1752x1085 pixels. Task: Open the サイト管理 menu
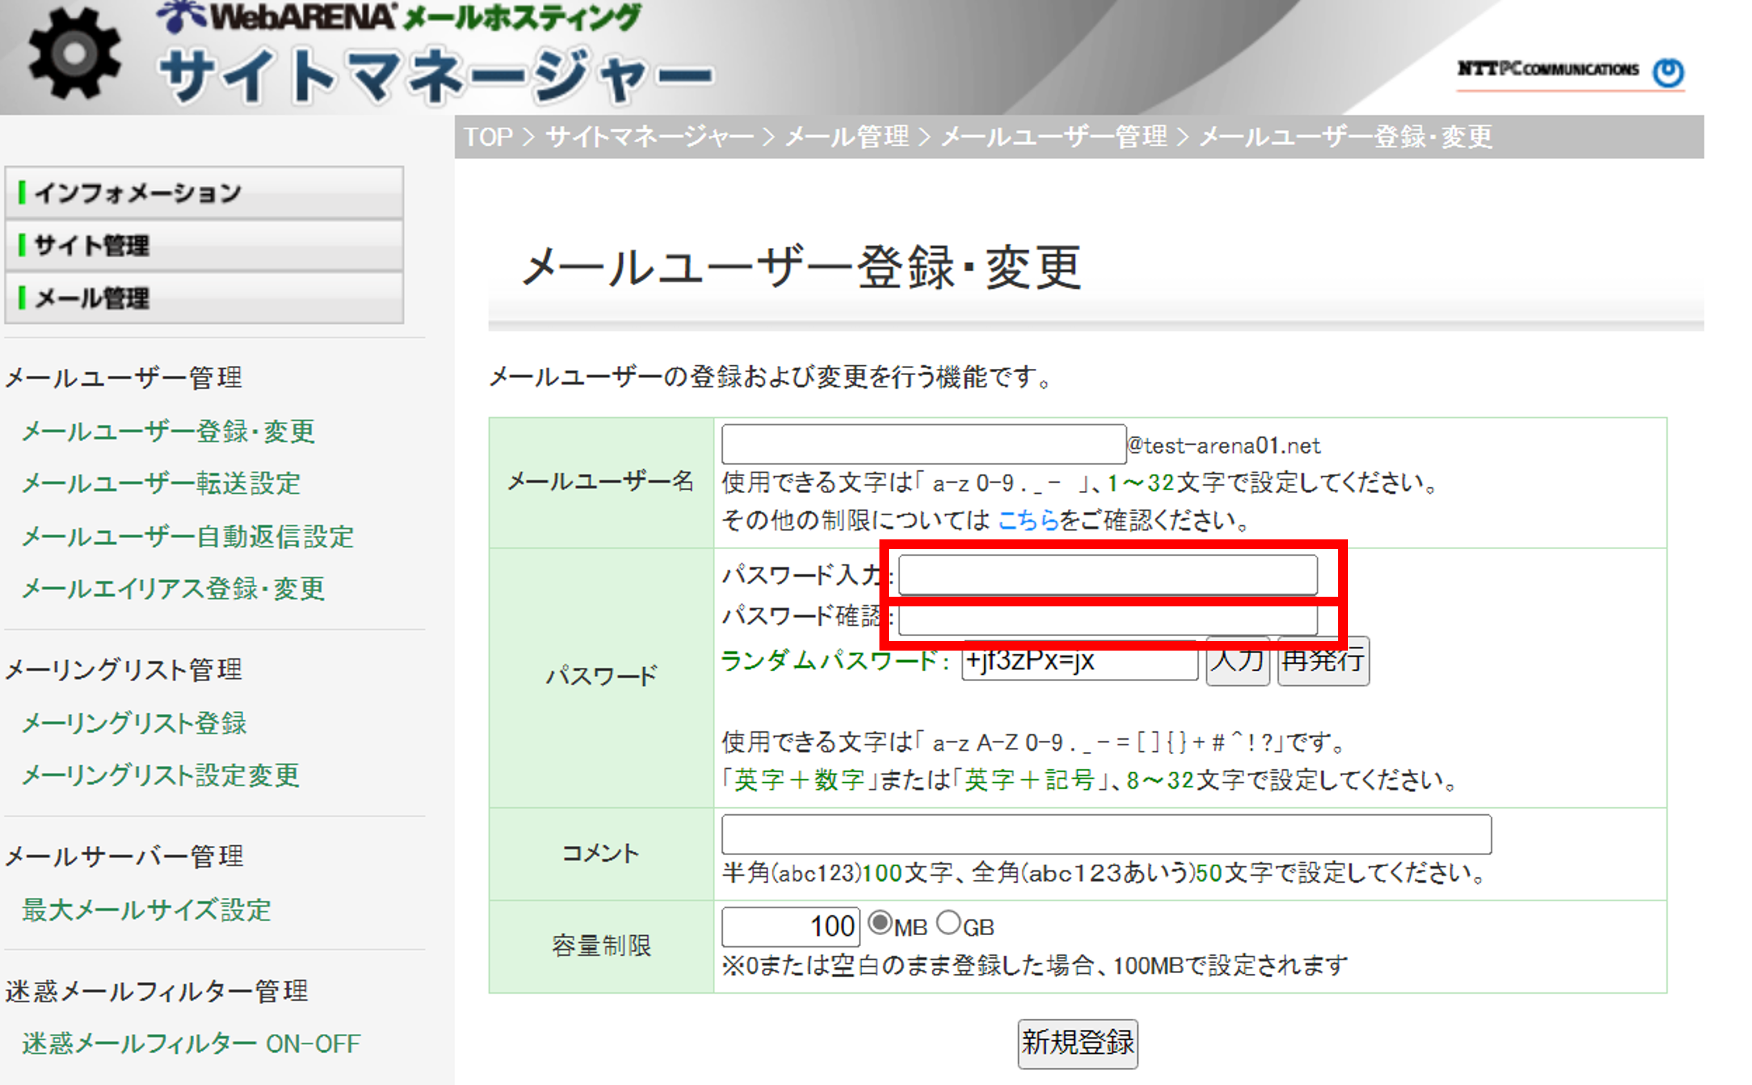204,245
